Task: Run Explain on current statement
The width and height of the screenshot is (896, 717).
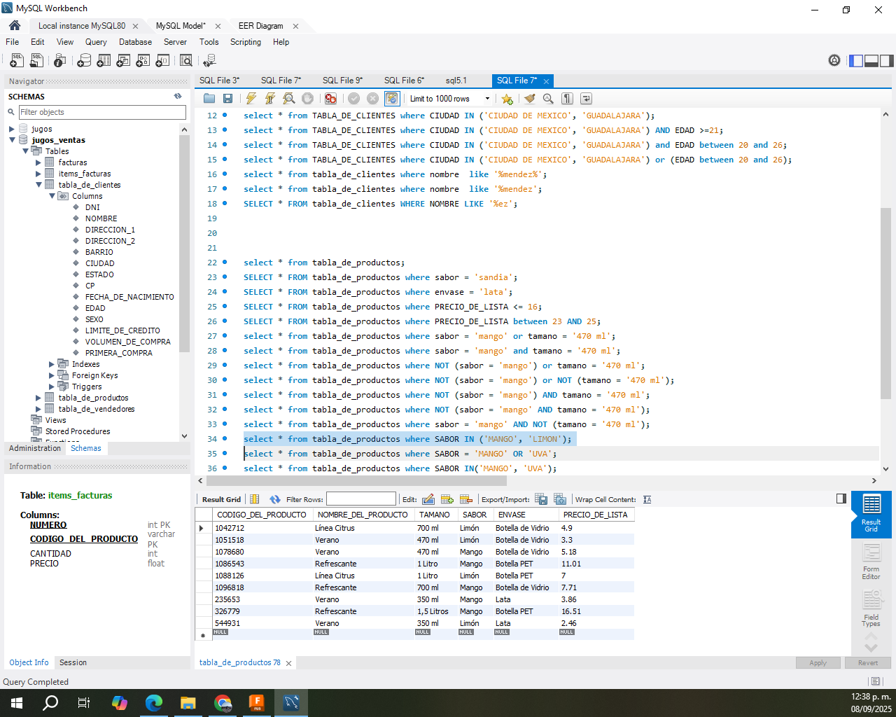Action: click(288, 99)
